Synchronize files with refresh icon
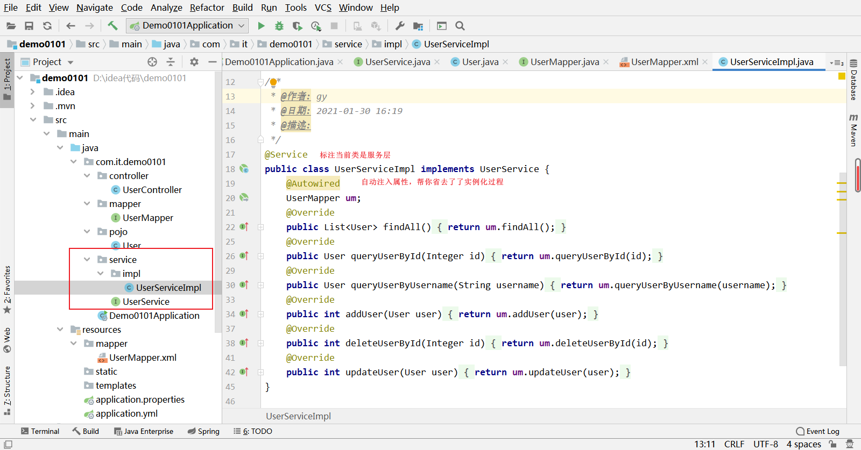The width and height of the screenshot is (861, 450). point(47,26)
